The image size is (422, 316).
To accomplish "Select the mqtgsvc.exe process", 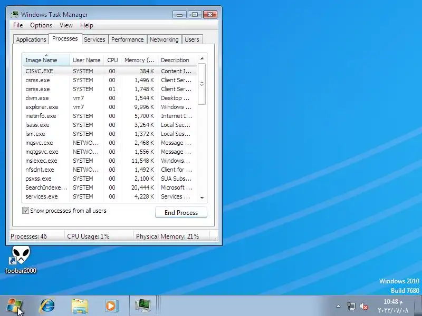I will click(110, 152).
